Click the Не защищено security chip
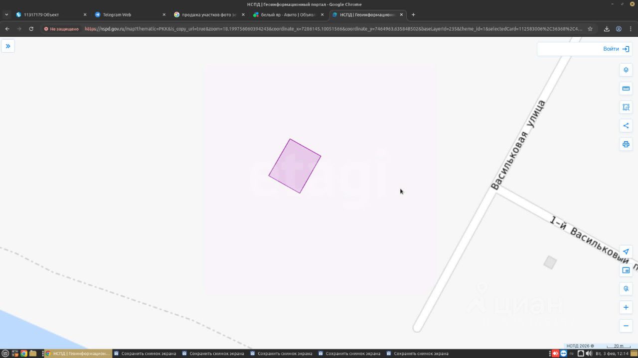638x358 pixels. pos(62,29)
